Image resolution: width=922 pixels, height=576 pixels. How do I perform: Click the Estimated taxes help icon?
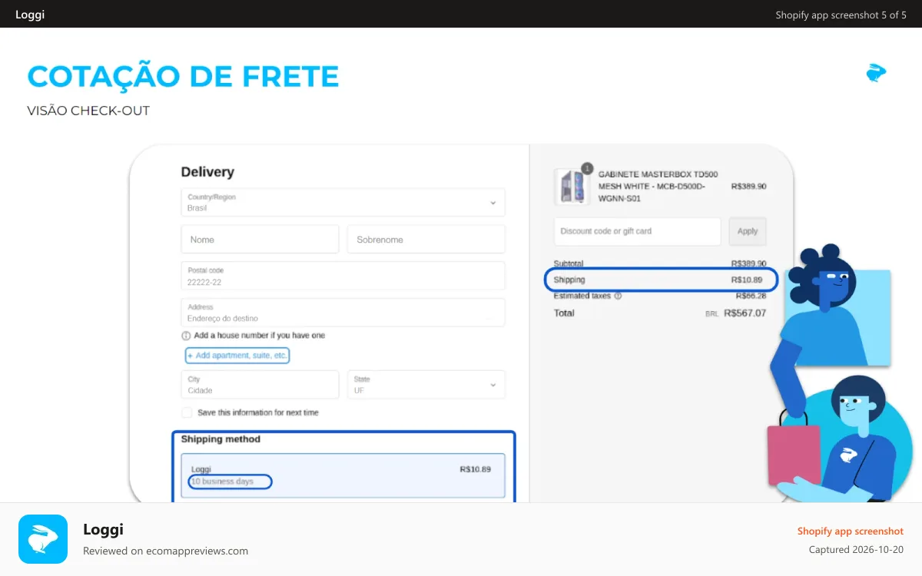coord(618,296)
